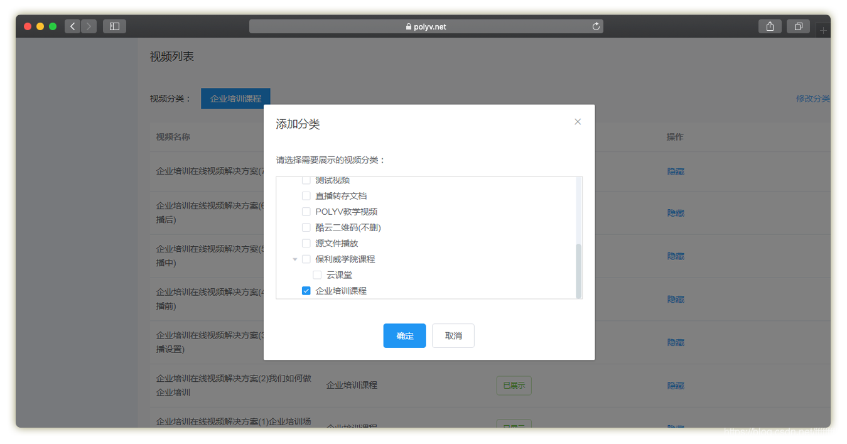Toggle the Safari sidebar button

[114, 26]
